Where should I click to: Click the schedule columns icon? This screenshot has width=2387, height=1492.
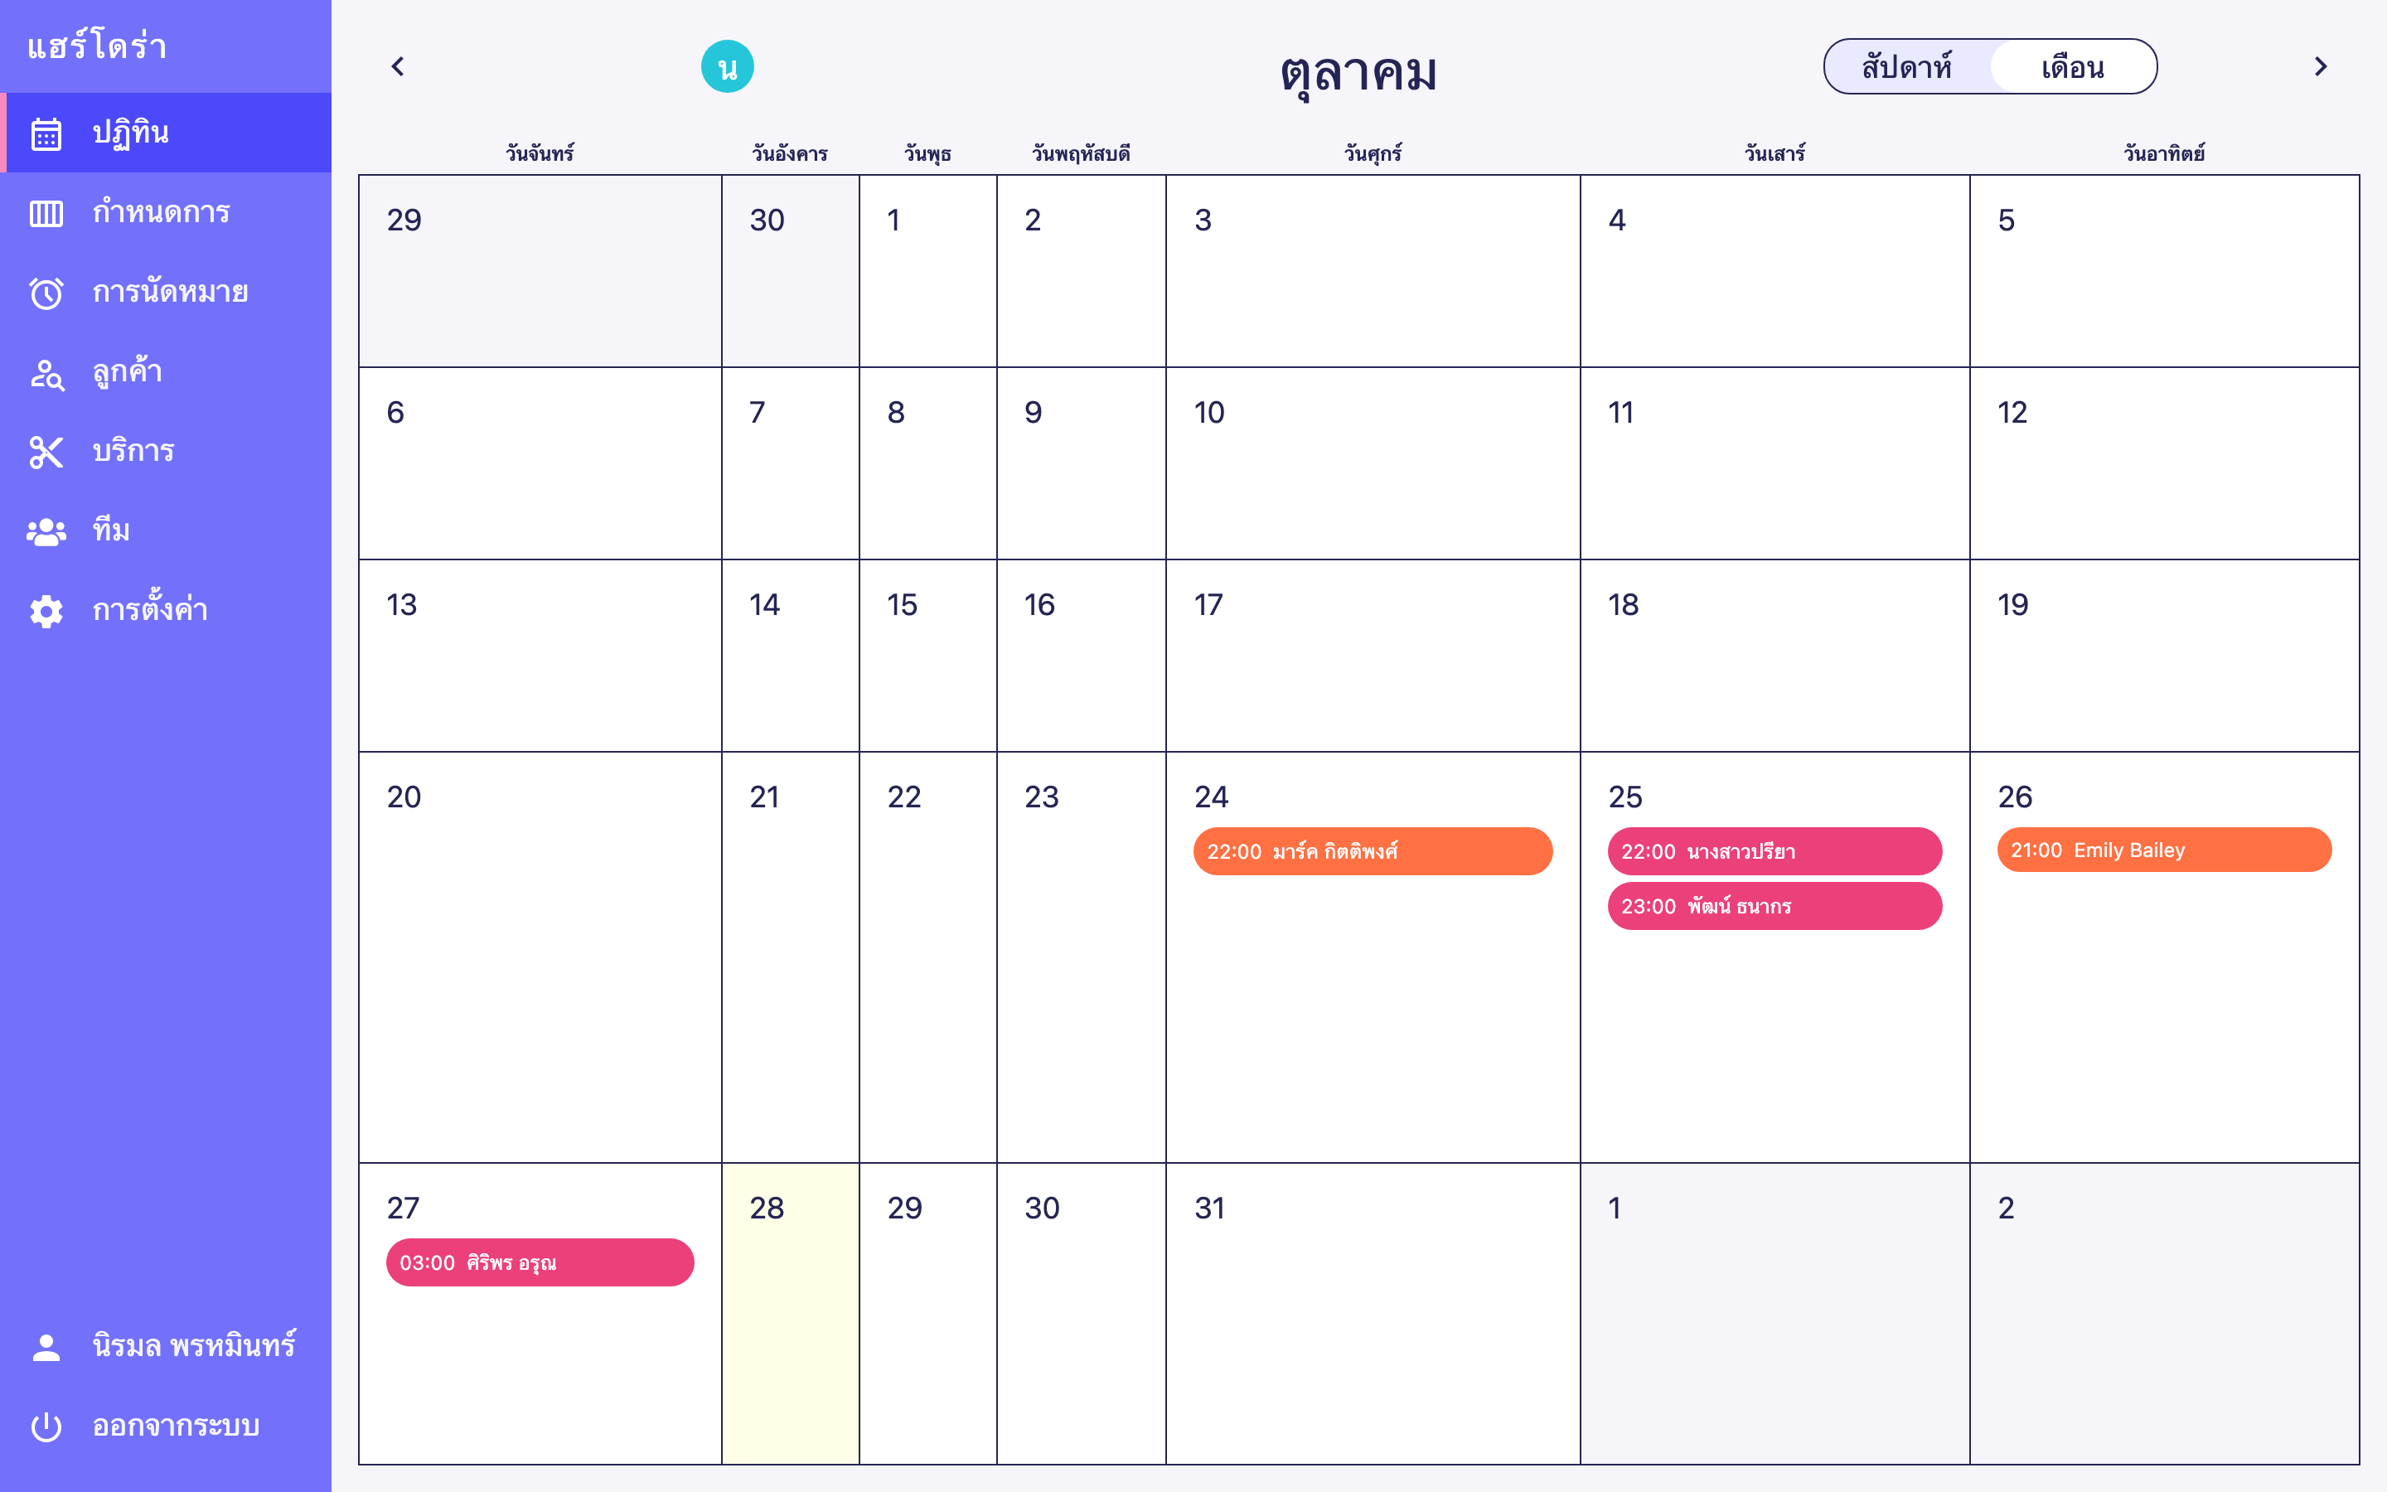[x=46, y=213]
